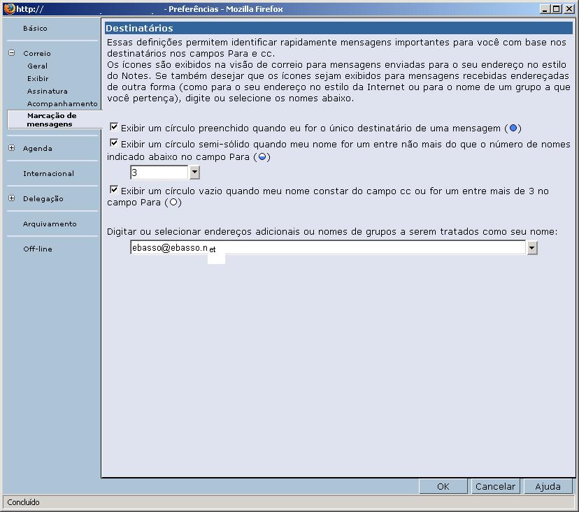579x512 pixels.
Task: Click the number of names field showing 3
Action: [159, 173]
